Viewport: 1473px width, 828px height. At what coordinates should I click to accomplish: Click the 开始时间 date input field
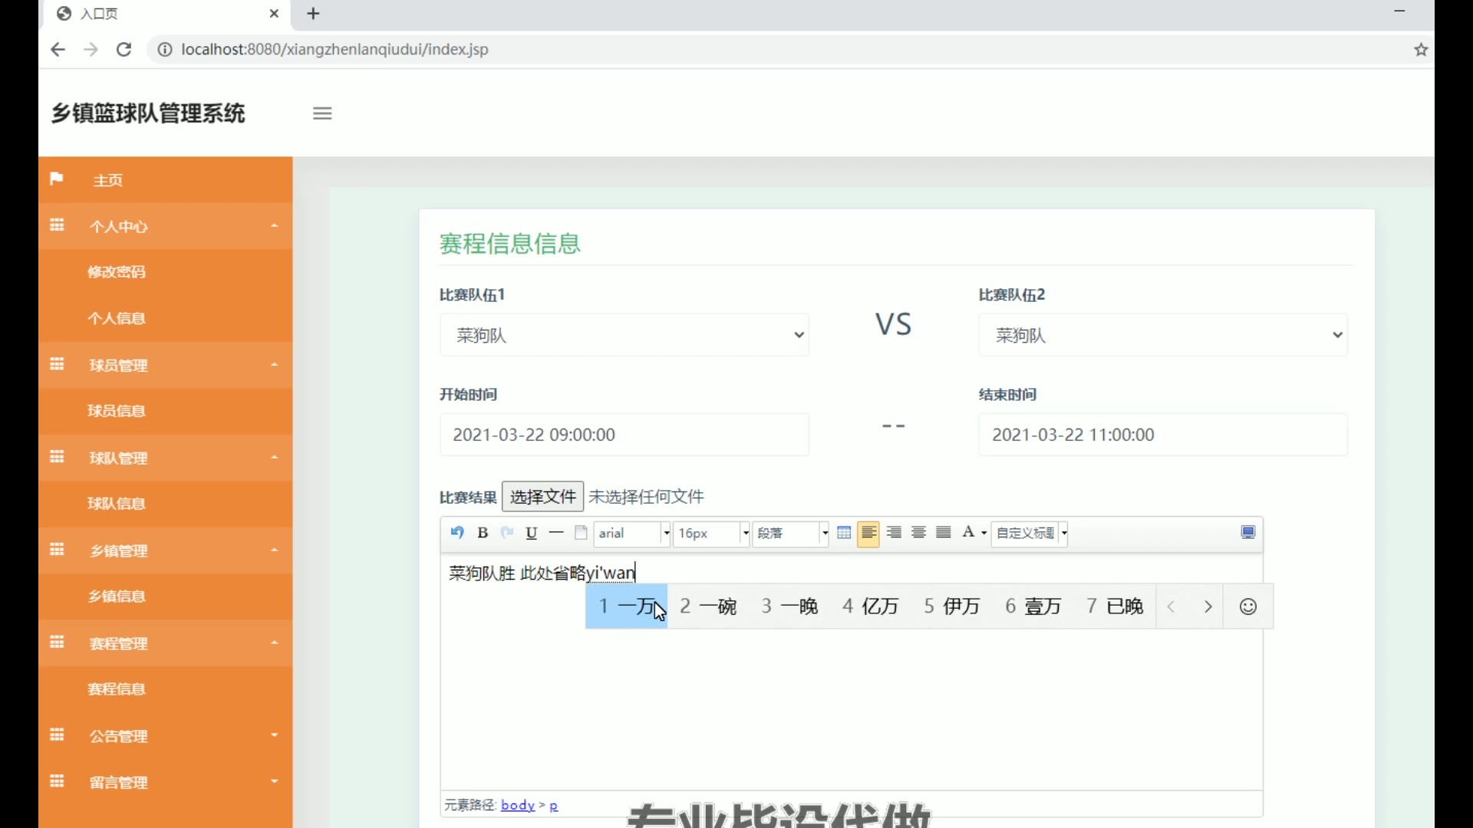[x=624, y=435]
